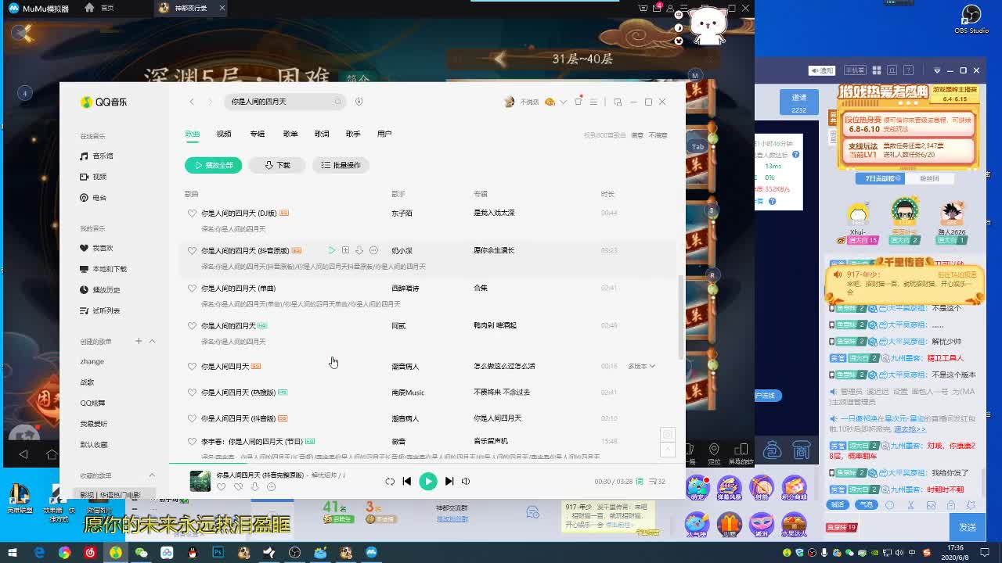Open the QQ Music main menu icon
The image size is (1002, 563).
pyautogui.click(x=593, y=102)
